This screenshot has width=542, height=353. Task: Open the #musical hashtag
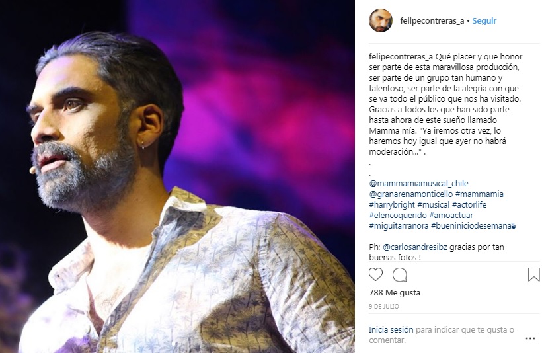click(434, 205)
